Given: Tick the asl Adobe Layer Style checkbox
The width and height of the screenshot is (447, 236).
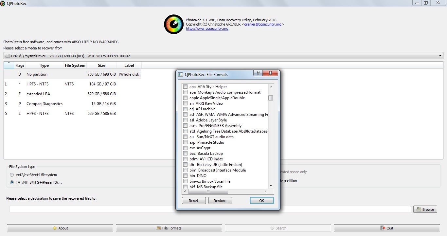Looking at the screenshot, I should (185, 120).
